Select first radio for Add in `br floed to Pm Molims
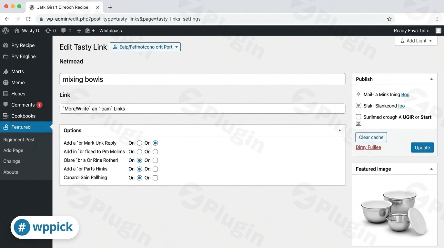This screenshot has width=444, height=248. [139, 152]
